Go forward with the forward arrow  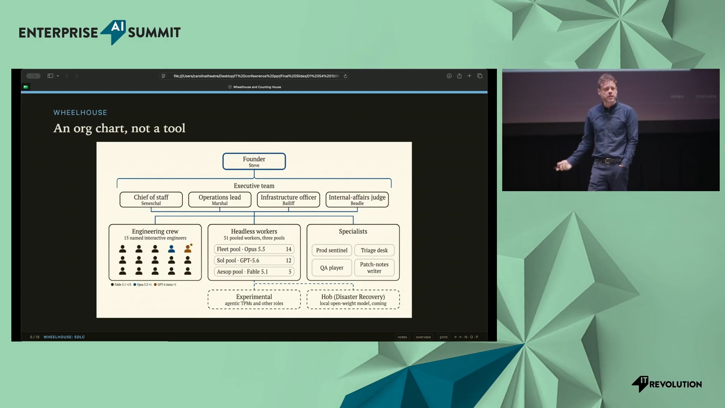(77, 76)
